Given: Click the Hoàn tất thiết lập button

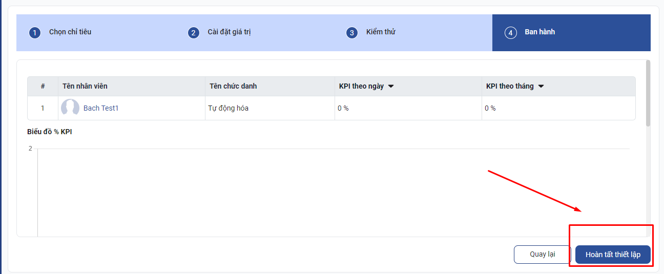Looking at the screenshot, I should pyautogui.click(x=613, y=255).
